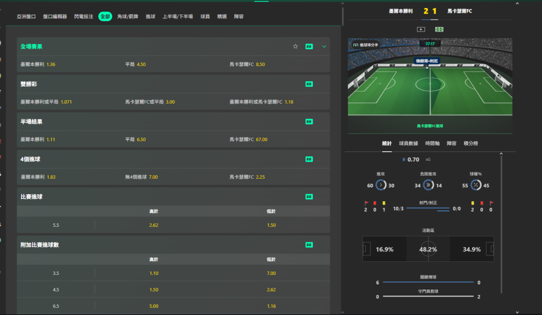Select over 5.5 goals odds 2.62
This screenshot has width=542, height=315.
click(154, 225)
